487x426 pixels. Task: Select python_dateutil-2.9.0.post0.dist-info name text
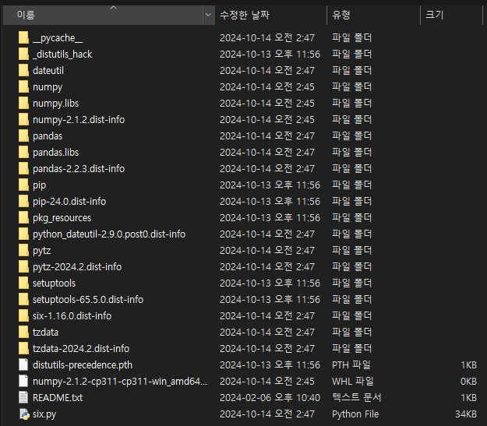coord(109,234)
